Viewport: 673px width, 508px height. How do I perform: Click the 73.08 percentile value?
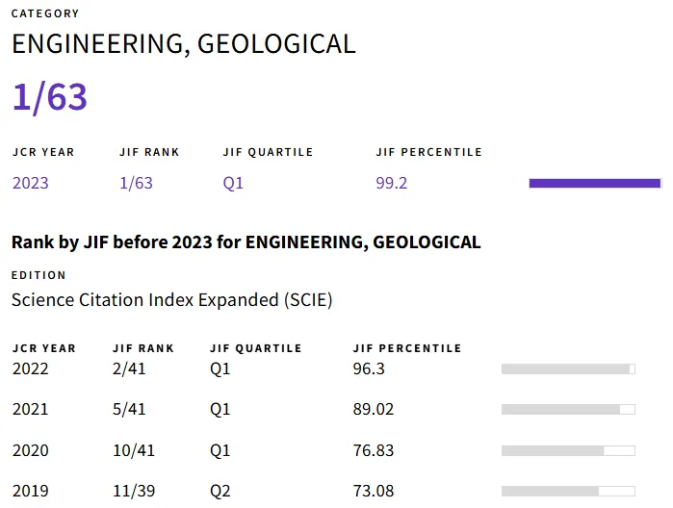pyautogui.click(x=374, y=491)
